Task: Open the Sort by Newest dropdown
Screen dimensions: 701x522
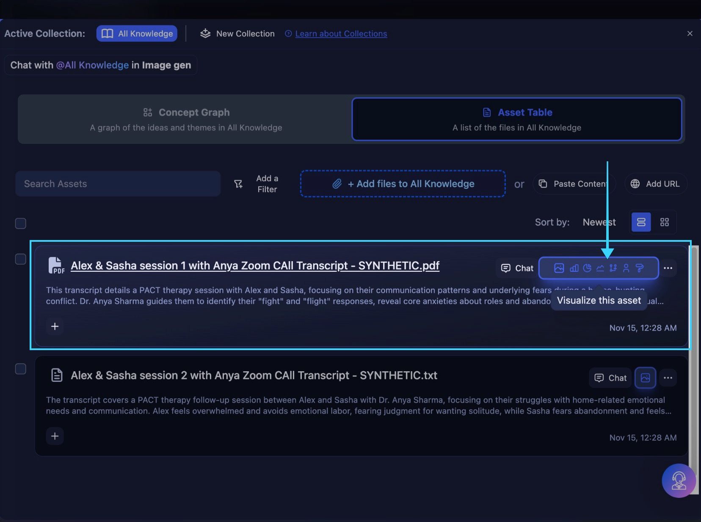Action: 599,222
